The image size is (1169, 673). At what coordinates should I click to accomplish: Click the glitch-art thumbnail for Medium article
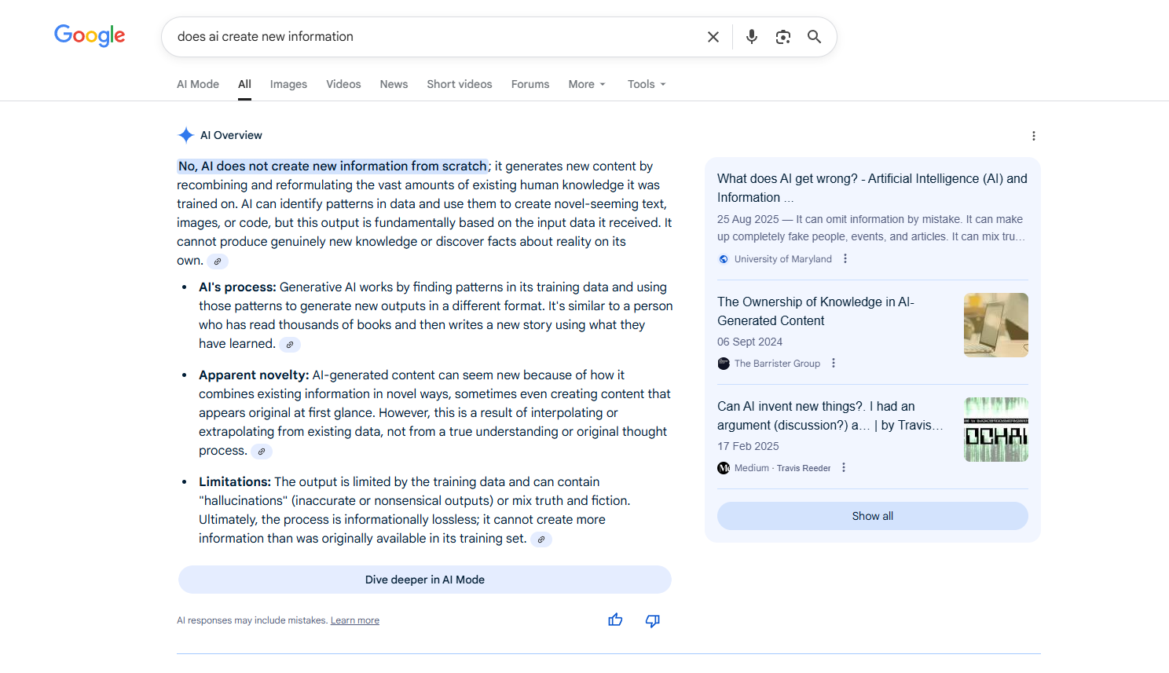996,430
